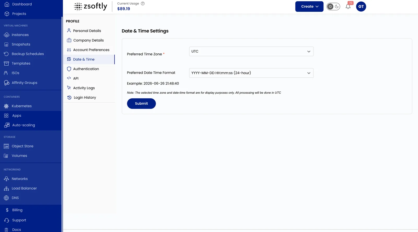Image resolution: width=418 pixels, height=232 pixels.
Task: Open notifications bell icon
Action: click(x=348, y=7)
